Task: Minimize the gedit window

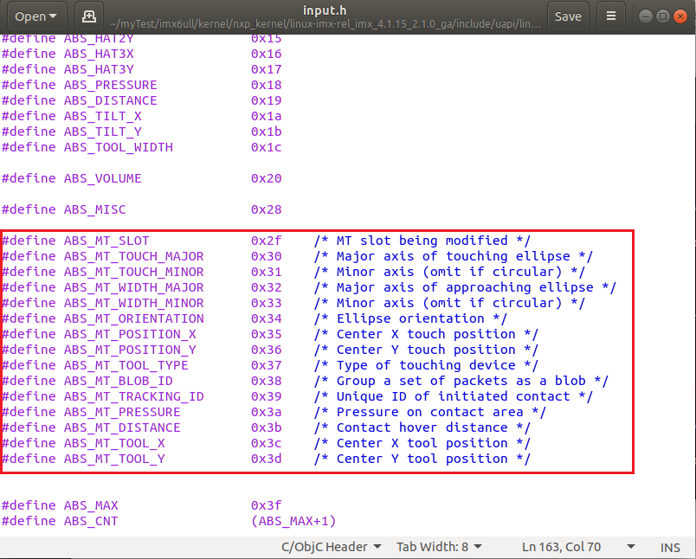Action: pos(646,16)
